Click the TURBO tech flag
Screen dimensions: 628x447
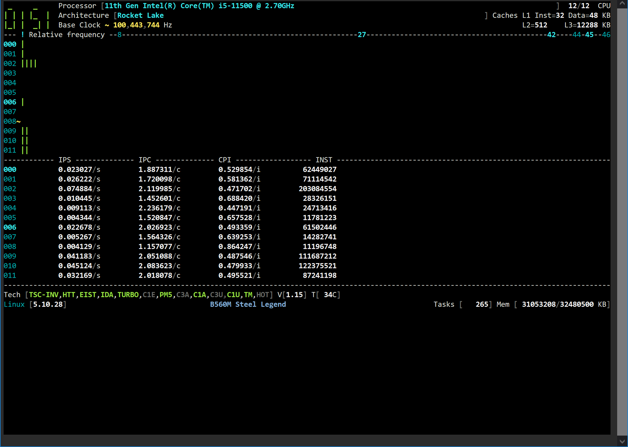128,295
